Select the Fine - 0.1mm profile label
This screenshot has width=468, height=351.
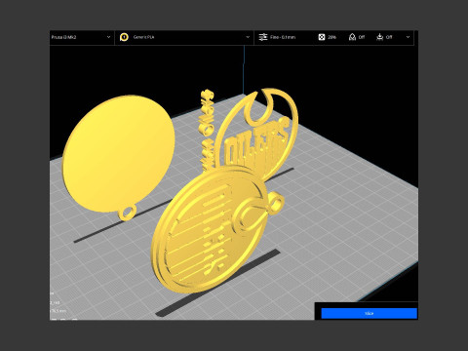[x=283, y=37]
